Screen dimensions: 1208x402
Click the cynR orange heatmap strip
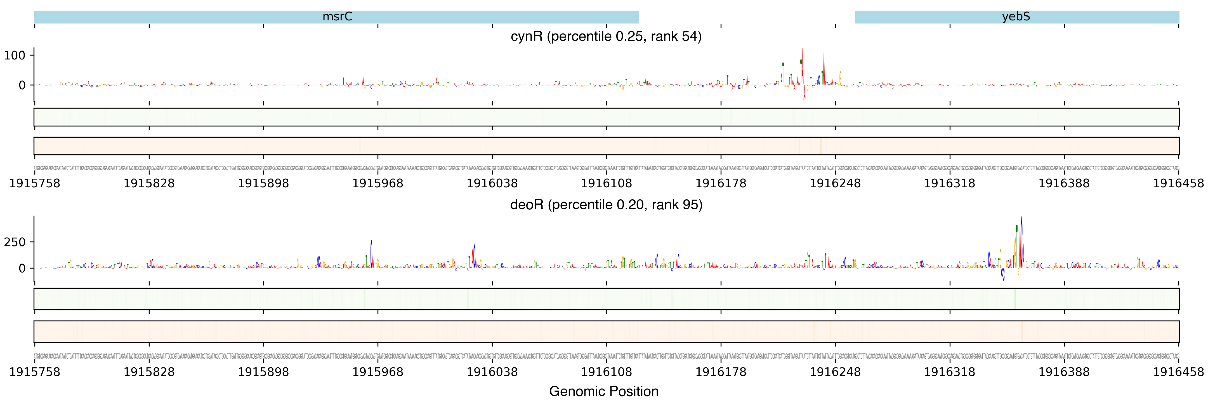point(606,146)
